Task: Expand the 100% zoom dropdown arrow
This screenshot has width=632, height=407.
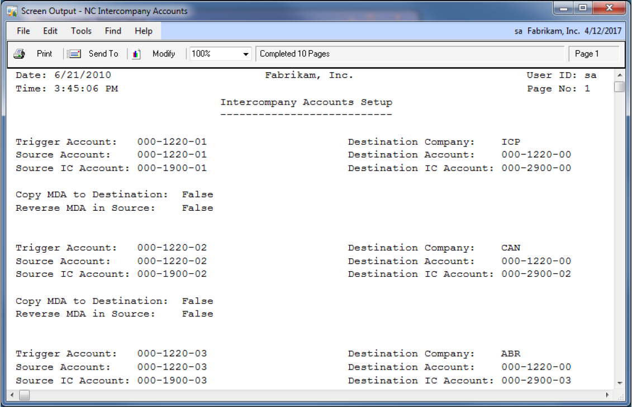Action: 246,55
